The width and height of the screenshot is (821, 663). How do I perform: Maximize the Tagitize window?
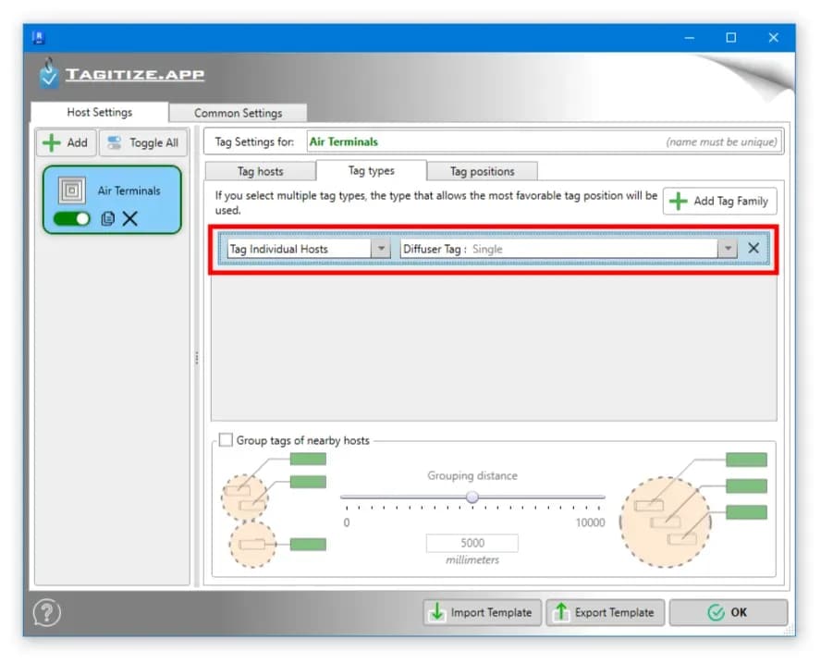731,38
